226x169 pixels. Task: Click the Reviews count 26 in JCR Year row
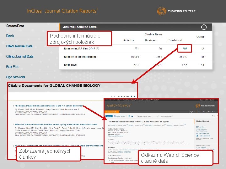160,49
